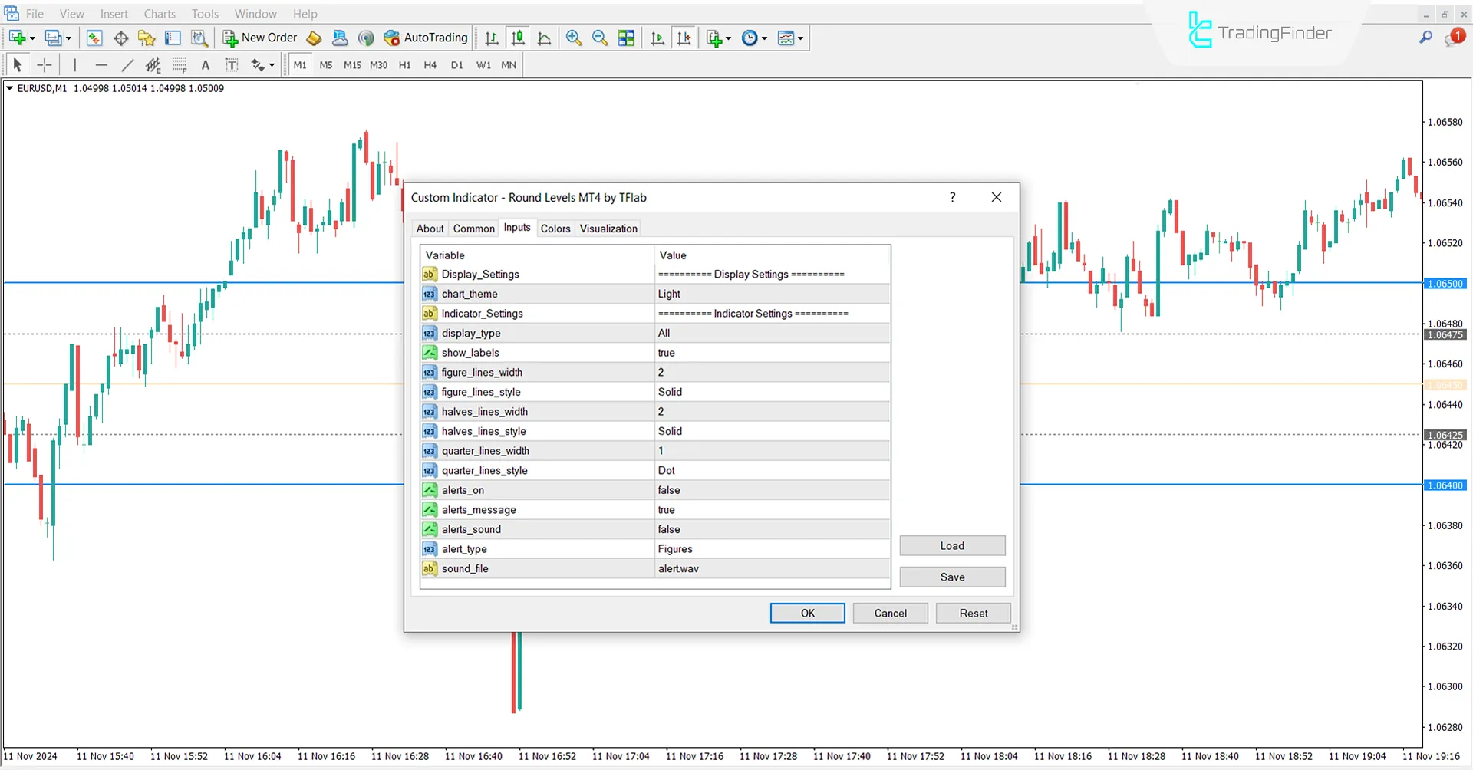Screen dimensions: 1473x770
Task: Zoom in on the chart
Action: pos(573,38)
